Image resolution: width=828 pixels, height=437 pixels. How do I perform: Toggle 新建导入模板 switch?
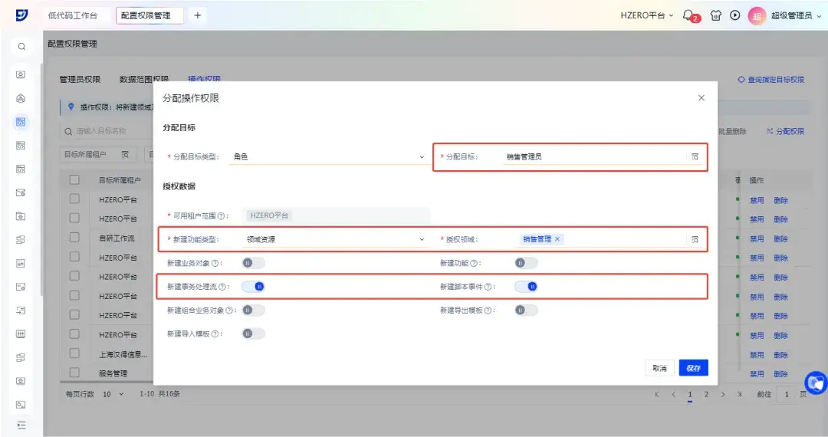(254, 333)
